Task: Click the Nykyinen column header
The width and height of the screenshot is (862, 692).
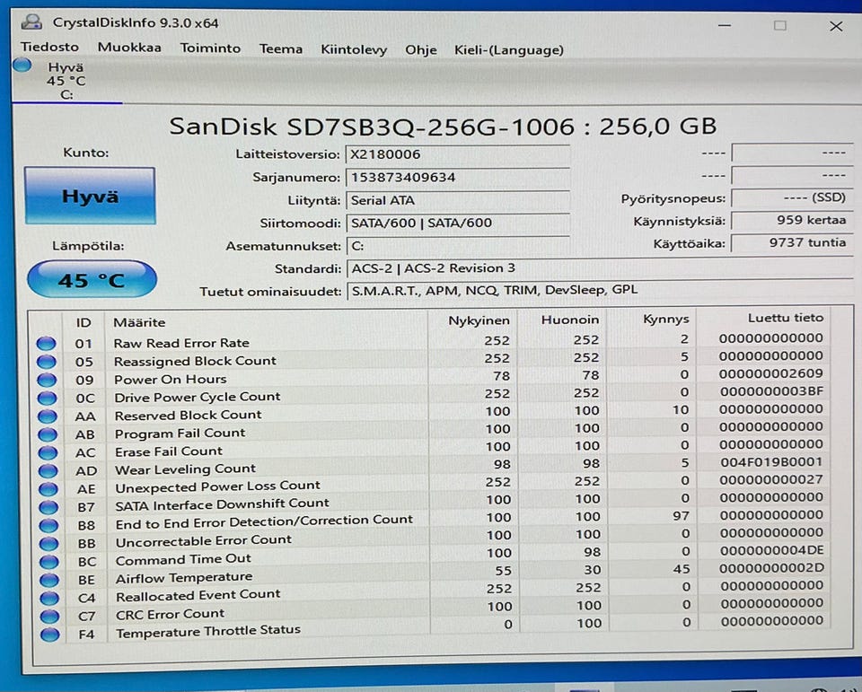Action: 479,320
